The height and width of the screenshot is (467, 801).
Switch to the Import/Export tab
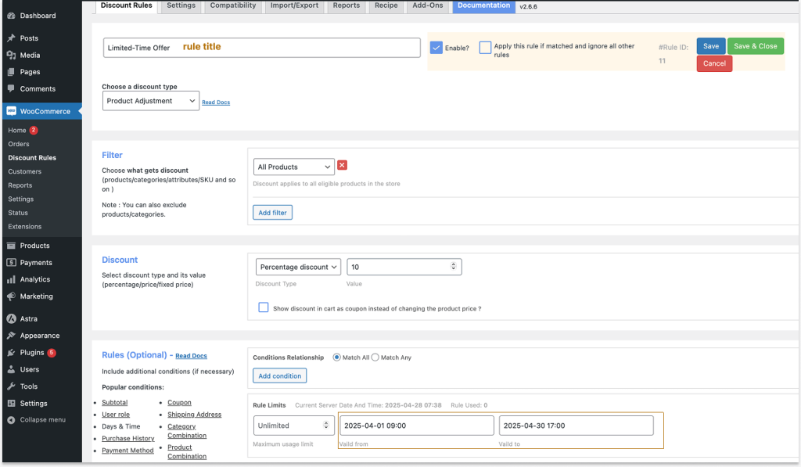(294, 5)
